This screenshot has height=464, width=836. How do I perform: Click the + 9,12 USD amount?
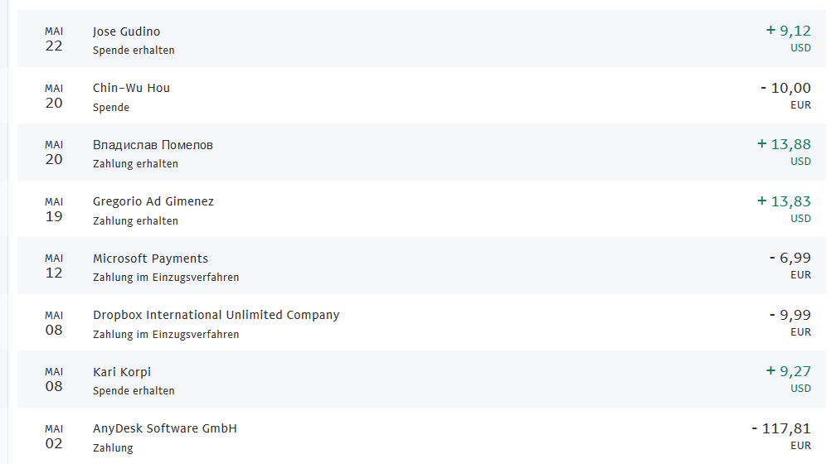pos(788,31)
